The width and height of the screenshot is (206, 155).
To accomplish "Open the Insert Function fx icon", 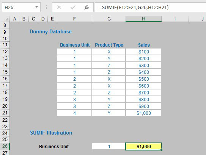I will click(x=86, y=7).
